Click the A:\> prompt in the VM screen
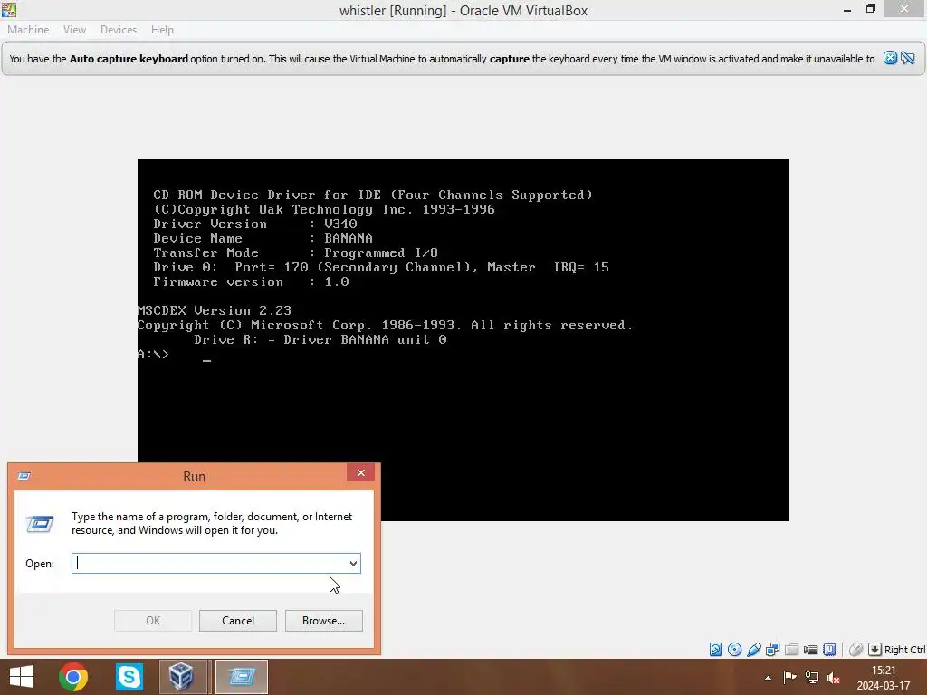The image size is (927, 695). tap(154, 354)
